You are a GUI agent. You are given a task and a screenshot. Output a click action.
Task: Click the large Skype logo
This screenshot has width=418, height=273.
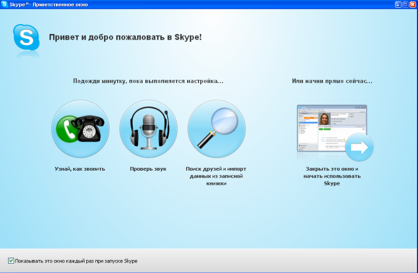pos(27,37)
